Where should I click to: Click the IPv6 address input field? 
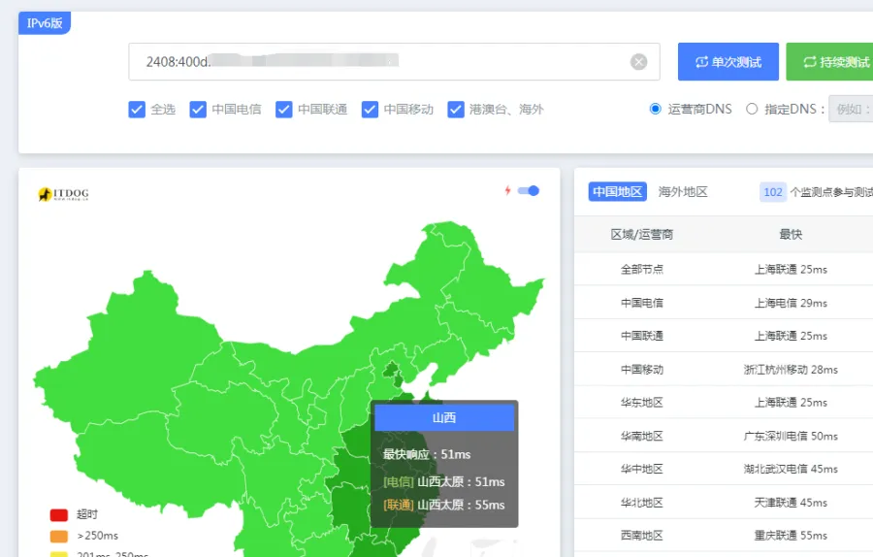pyautogui.click(x=394, y=62)
